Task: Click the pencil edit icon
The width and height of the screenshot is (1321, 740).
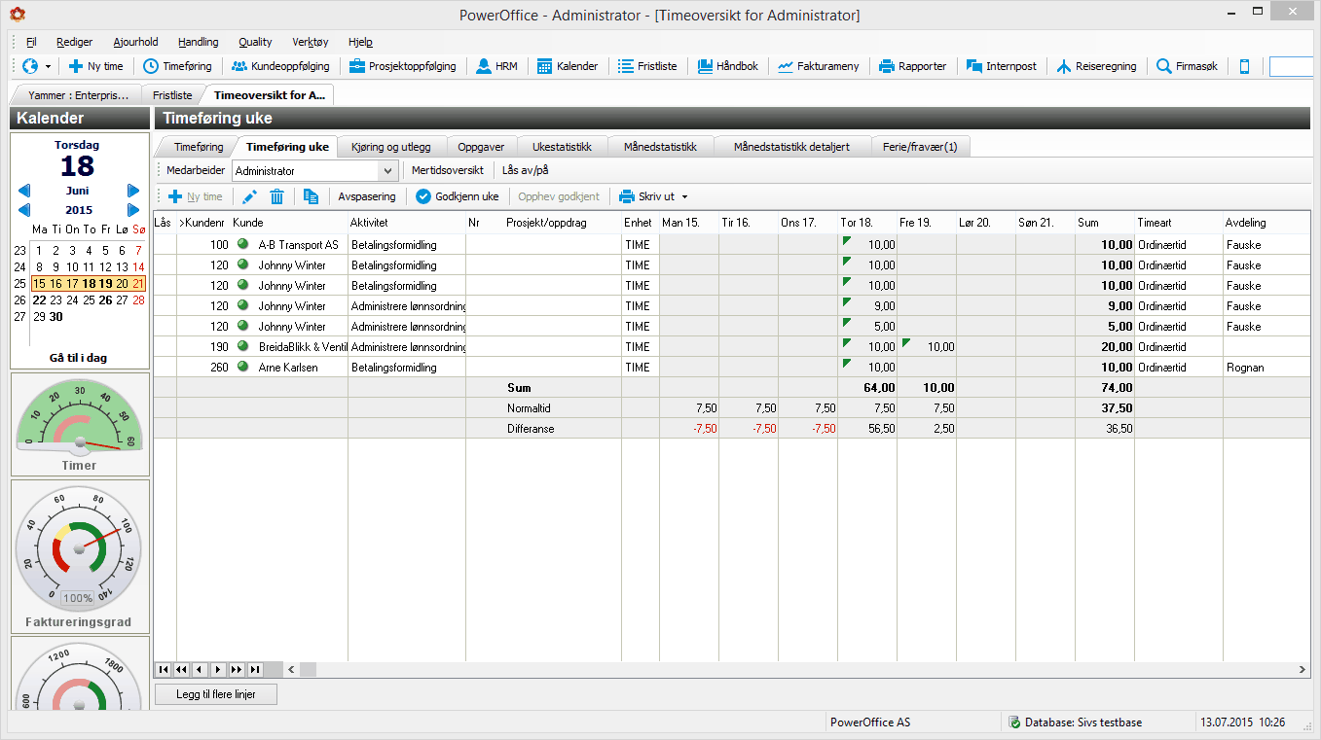Action: point(250,196)
